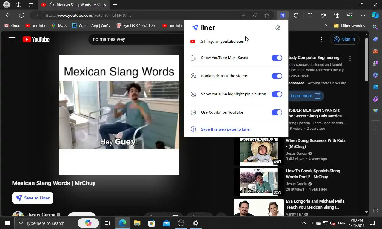Open sponsored ad options menu
This screenshot has height=229, width=382.
tap(350, 59)
